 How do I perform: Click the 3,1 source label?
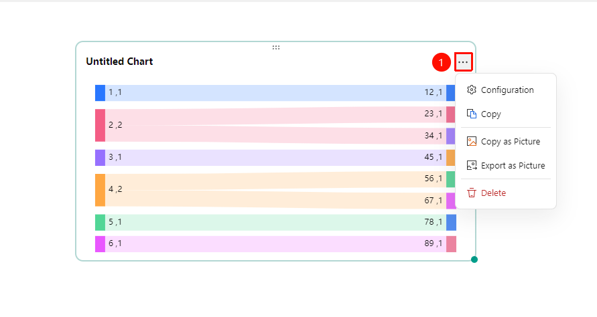tap(115, 156)
